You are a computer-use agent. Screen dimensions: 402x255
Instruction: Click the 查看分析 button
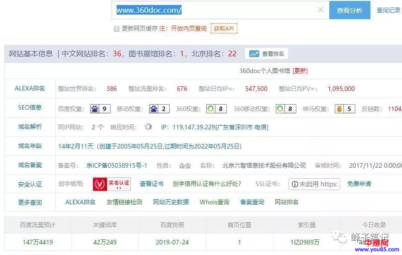[x=349, y=10]
